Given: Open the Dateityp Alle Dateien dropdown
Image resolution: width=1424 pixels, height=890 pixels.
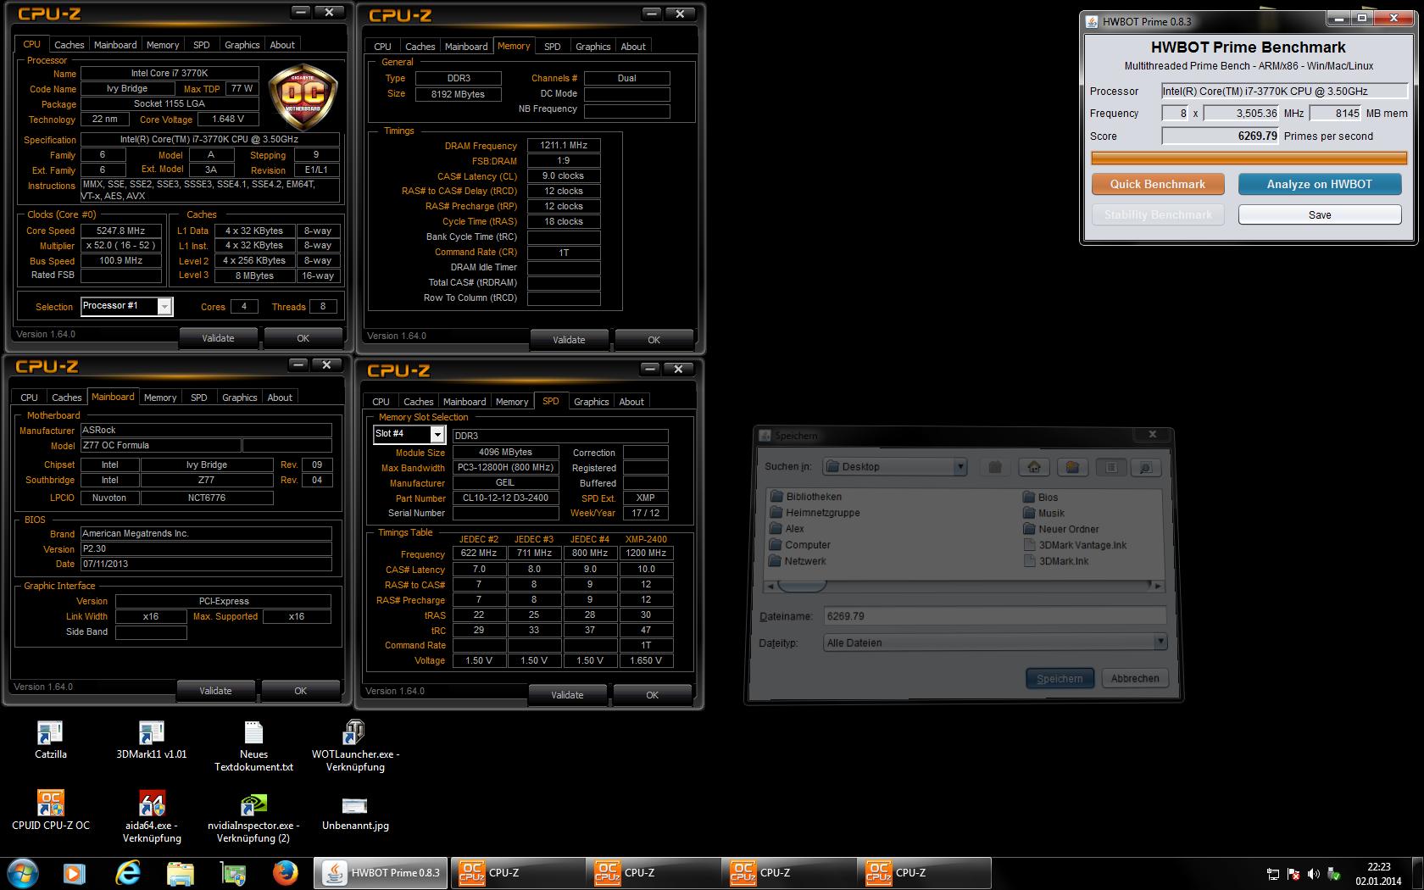Looking at the screenshot, I should pyautogui.click(x=1160, y=642).
